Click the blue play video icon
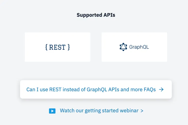This screenshot has width=188, height=125. coord(52,111)
